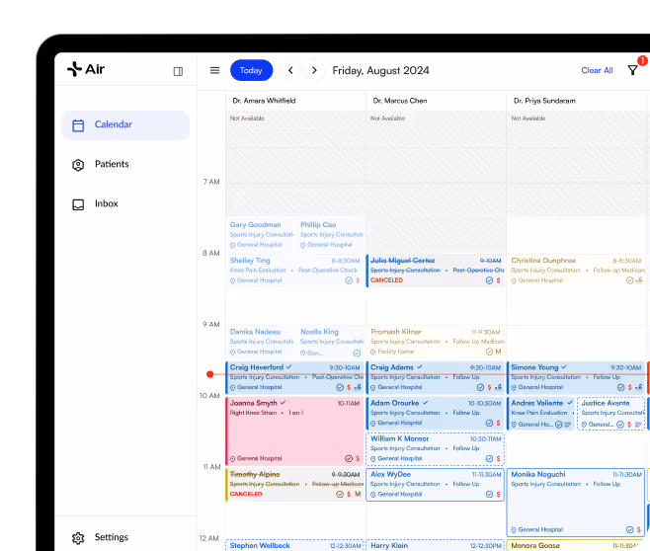Click check circle on Alex WyDee appointment

coord(489,495)
